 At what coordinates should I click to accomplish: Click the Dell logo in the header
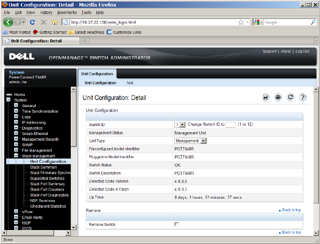[x=22, y=56]
